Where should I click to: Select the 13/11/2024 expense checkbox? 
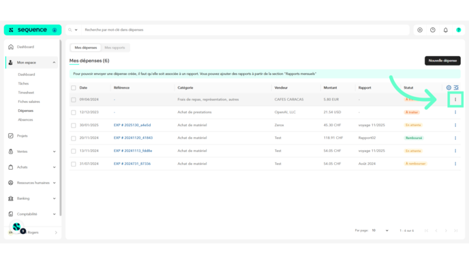click(x=74, y=151)
